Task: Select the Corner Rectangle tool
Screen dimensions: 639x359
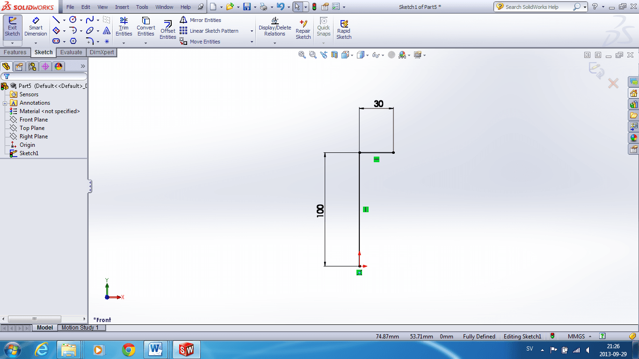Action: 56,30
